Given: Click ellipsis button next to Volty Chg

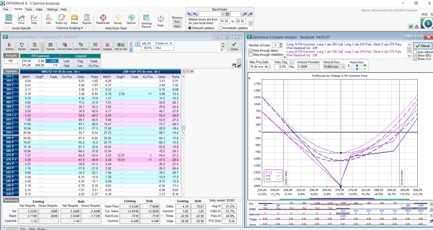Looking at the screenshot, I should (291, 62).
